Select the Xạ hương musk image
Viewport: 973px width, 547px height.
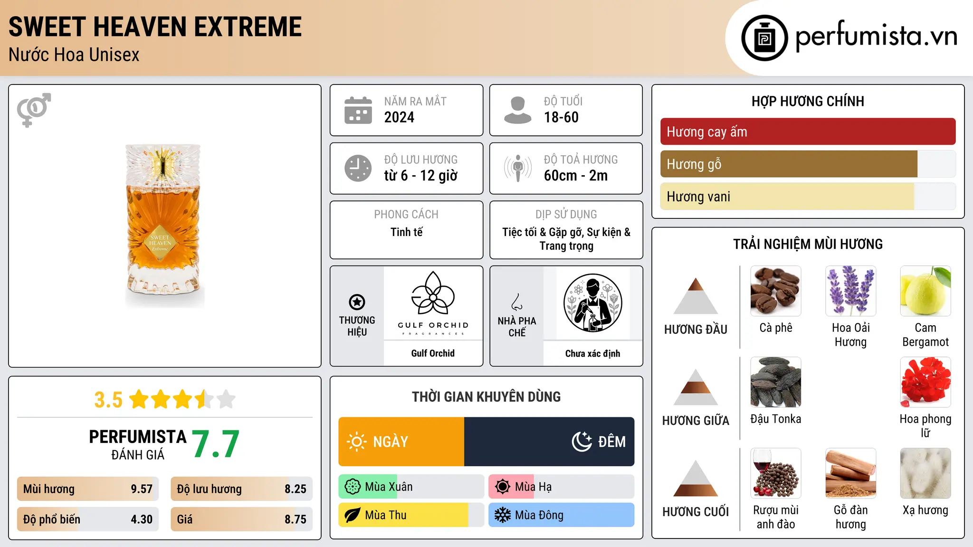(925, 473)
